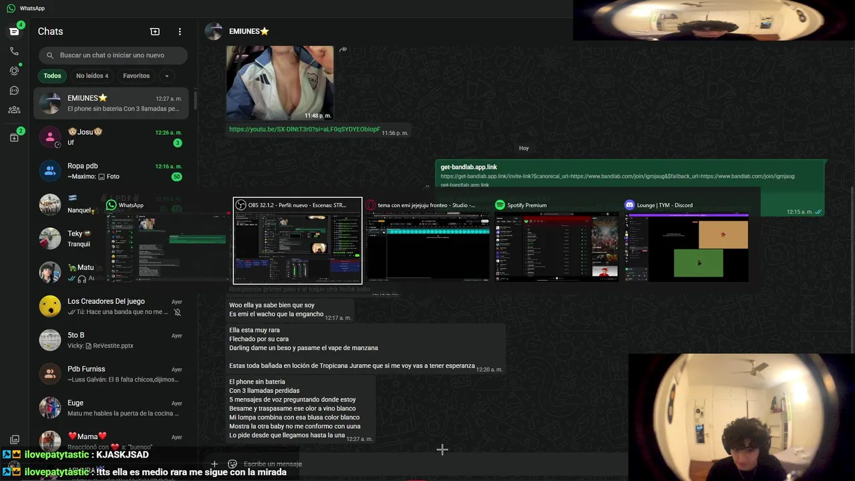
Task: Switch to the WhatsApp window thumbnail
Action: click(167, 240)
